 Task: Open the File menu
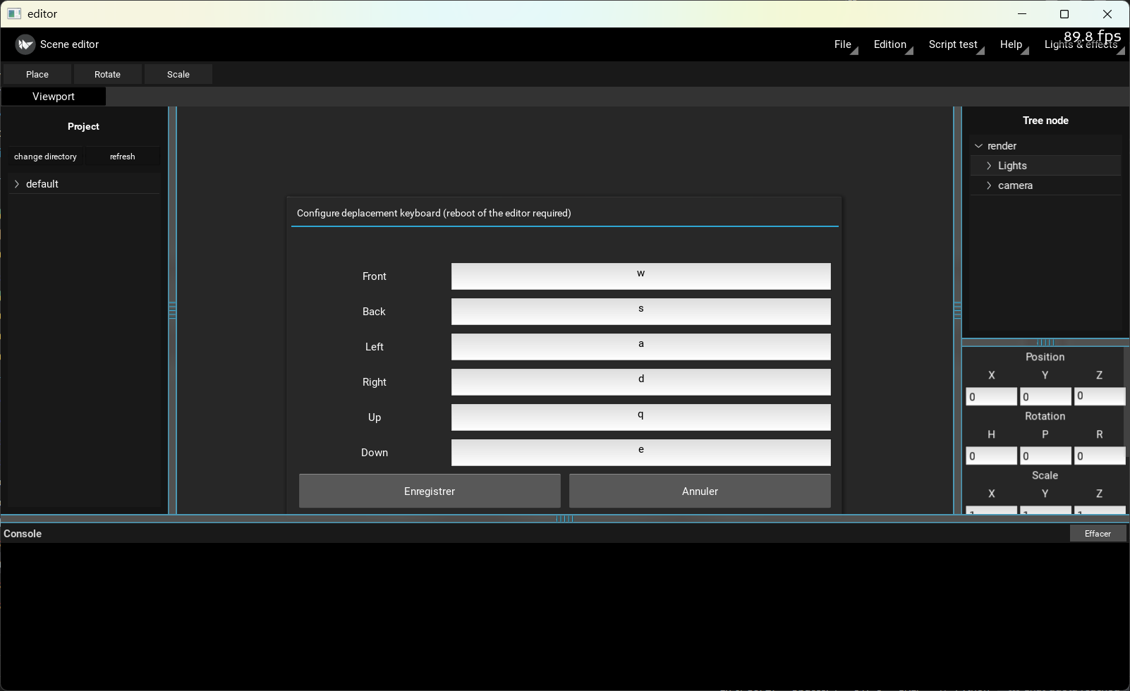[843, 44]
